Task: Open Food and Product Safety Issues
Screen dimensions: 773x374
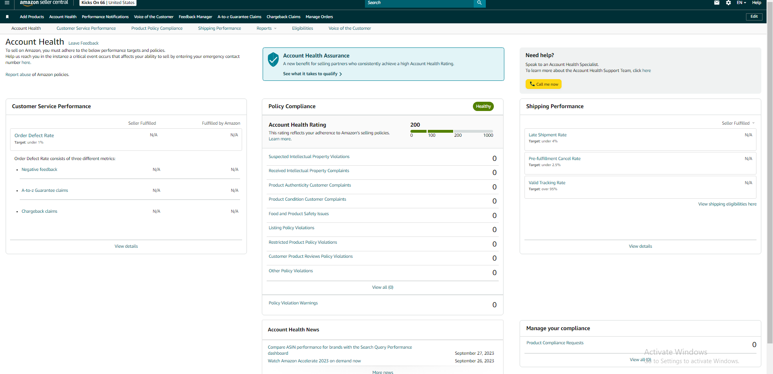Action: point(298,214)
